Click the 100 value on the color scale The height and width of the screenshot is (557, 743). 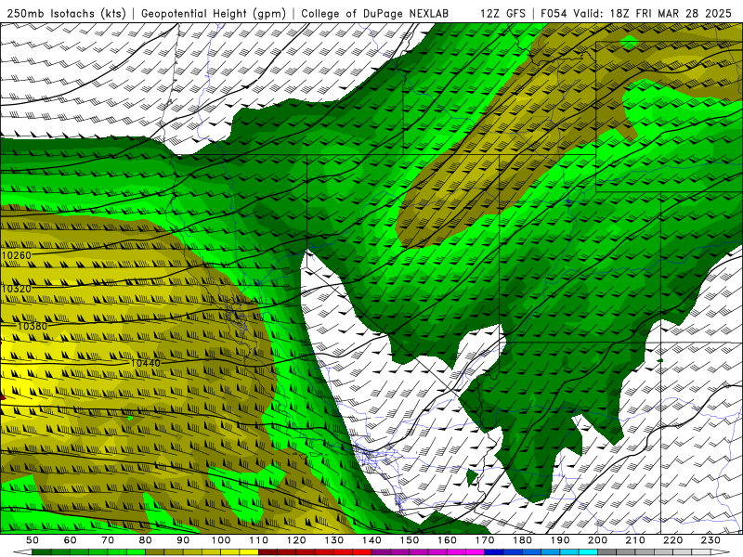click(x=221, y=540)
